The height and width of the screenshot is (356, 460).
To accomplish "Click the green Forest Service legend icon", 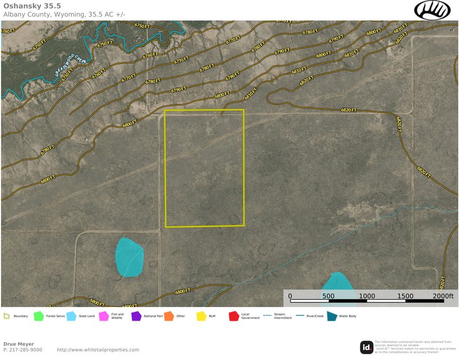I will [38, 316].
